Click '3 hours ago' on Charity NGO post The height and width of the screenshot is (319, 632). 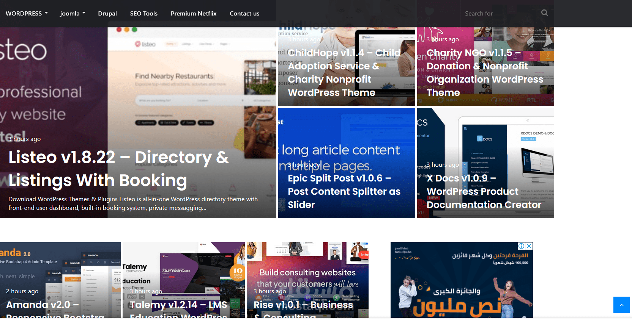tap(443, 39)
